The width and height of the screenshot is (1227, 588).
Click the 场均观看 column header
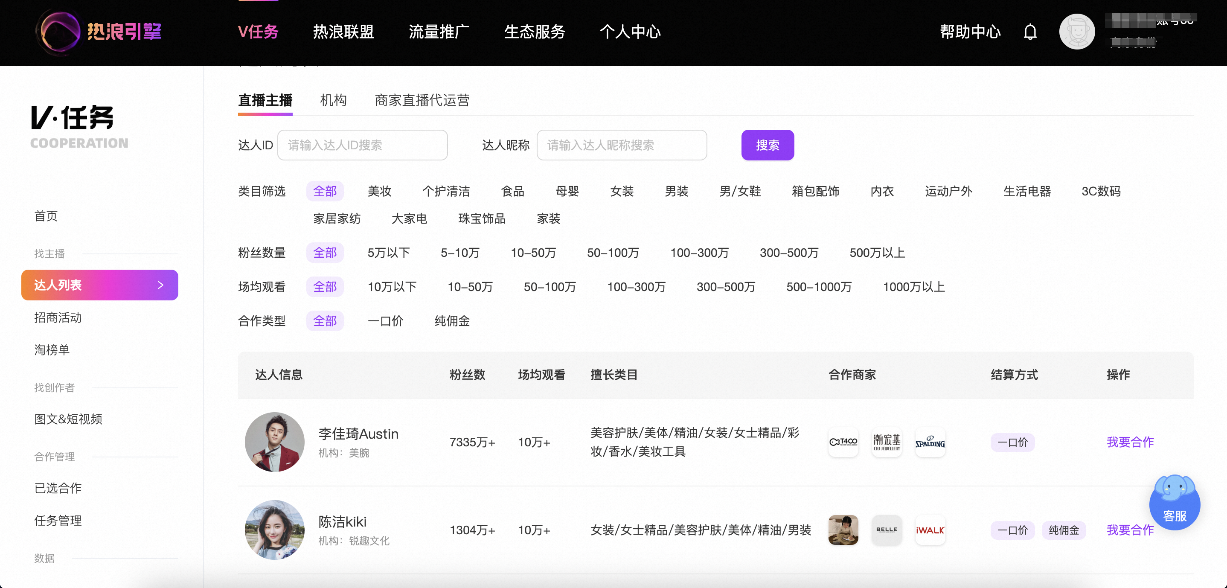(x=541, y=375)
